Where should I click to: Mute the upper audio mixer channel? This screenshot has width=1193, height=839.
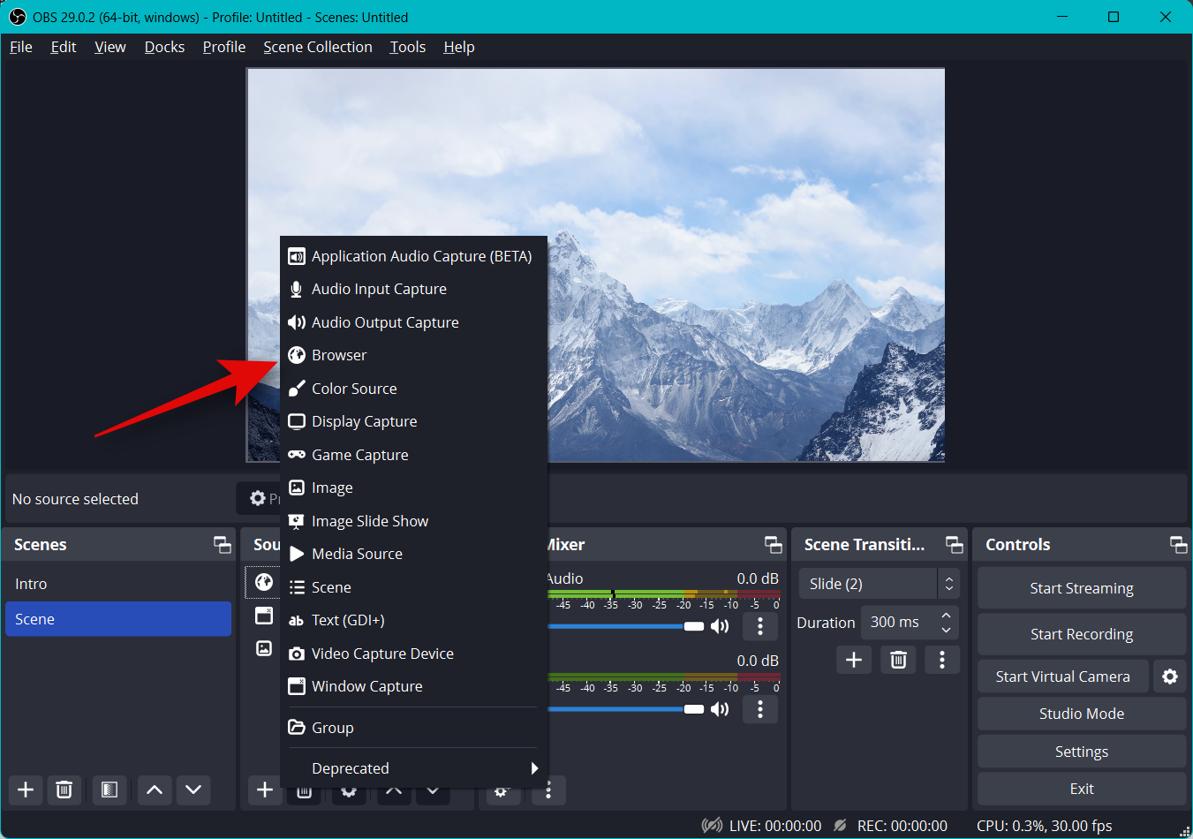tap(721, 626)
